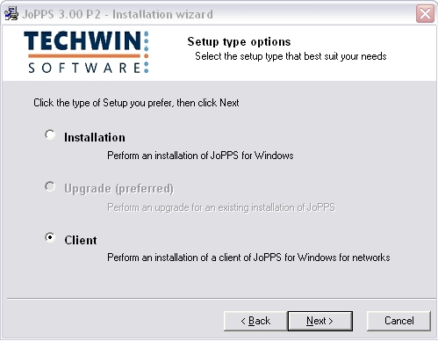Click the client for networks description text
Screen dimensions: 438x341
(x=248, y=258)
